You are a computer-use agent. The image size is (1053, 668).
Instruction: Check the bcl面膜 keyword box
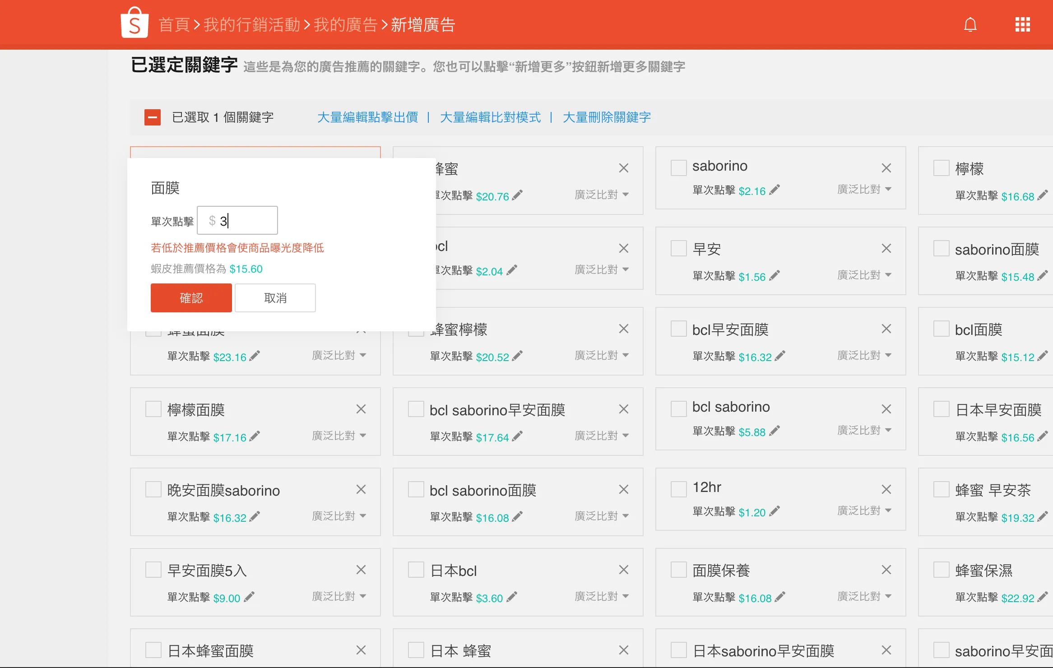pyautogui.click(x=941, y=329)
